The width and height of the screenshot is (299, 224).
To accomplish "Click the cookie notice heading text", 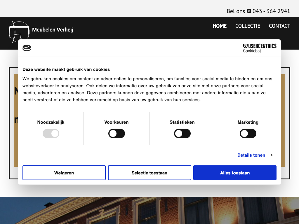I will [66, 69].
